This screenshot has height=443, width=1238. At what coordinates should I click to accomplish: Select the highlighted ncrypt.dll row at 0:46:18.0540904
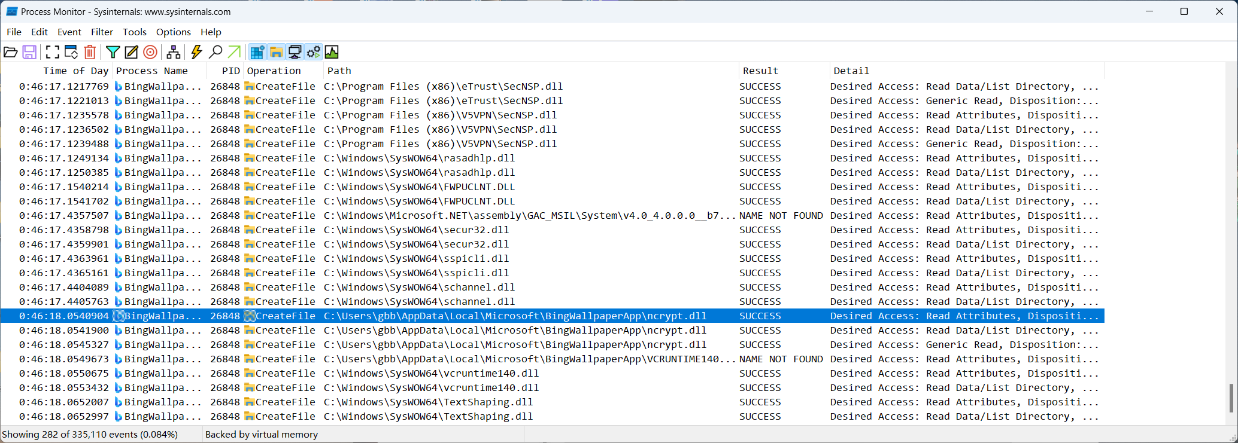tap(553, 316)
